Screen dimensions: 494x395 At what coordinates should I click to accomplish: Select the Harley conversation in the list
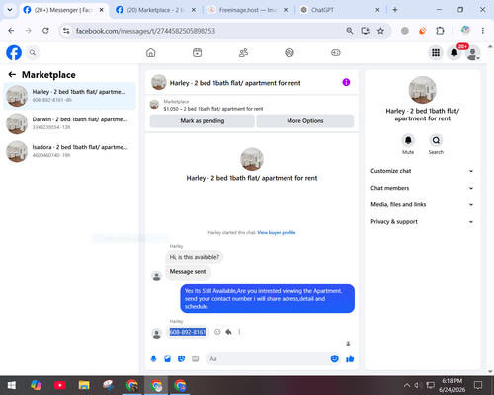69,96
